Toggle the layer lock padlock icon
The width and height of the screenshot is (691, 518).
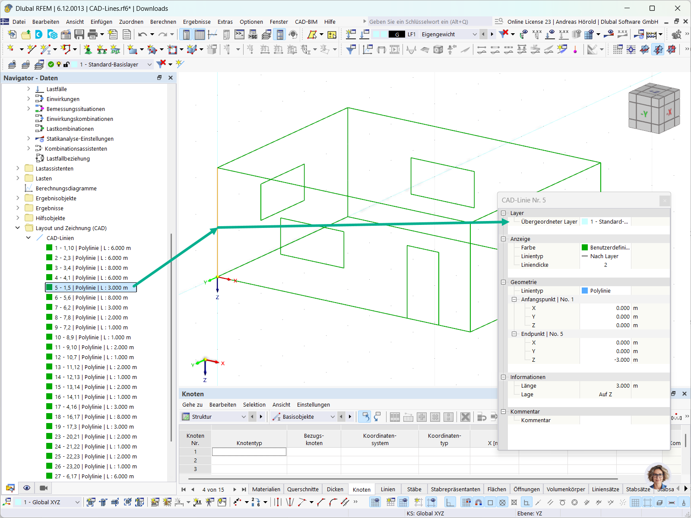(67, 64)
